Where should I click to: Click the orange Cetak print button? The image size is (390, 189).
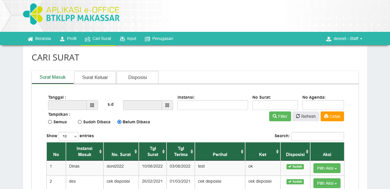pyautogui.click(x=332, y=116)
